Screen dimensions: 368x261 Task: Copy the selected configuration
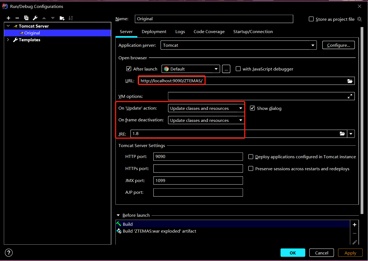pyautogui.click(x=26, y=18)
